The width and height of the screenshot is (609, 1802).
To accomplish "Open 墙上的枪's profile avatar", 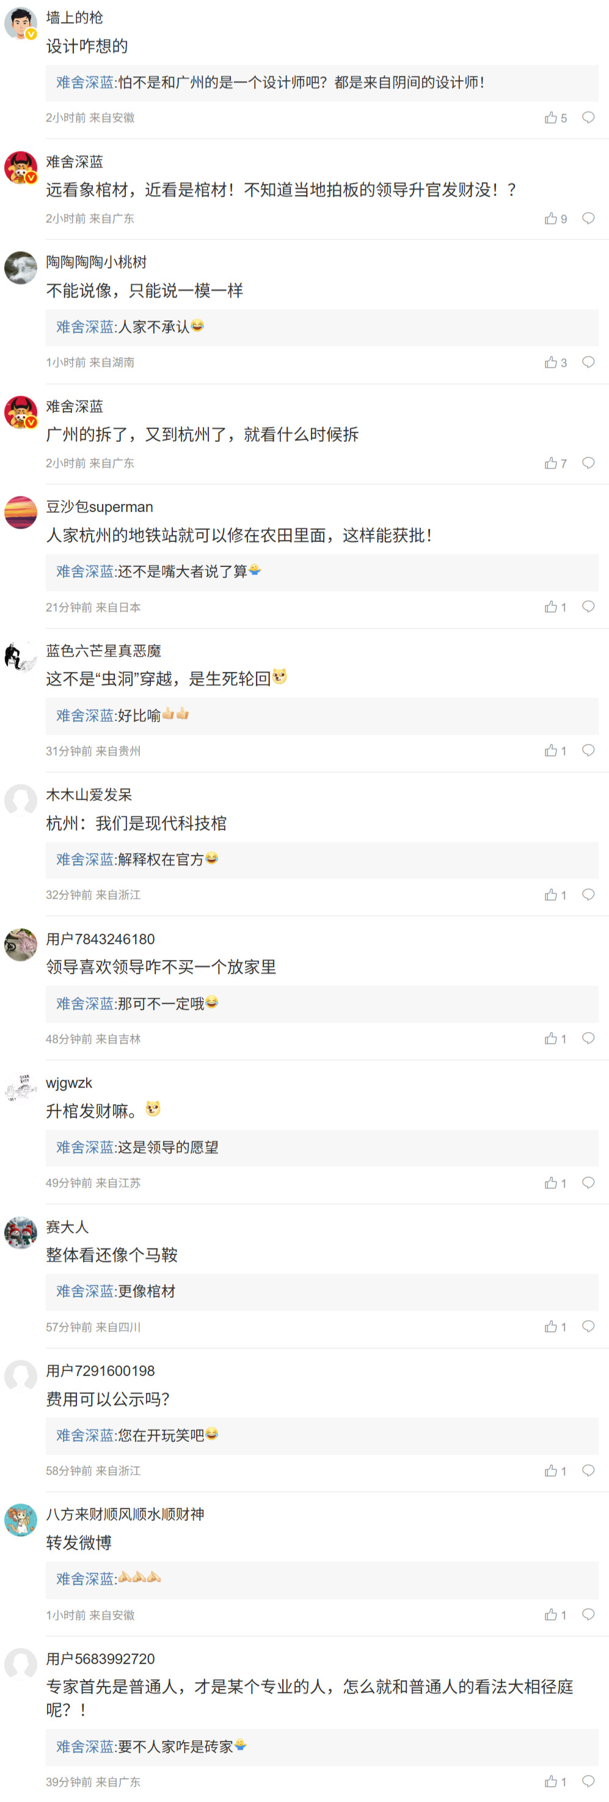I will pos(20,24).
